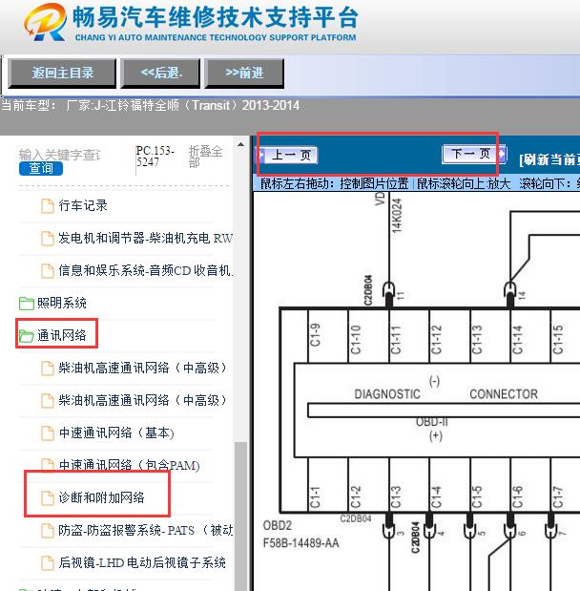Click the 14K024 wire label

[397, 216]
